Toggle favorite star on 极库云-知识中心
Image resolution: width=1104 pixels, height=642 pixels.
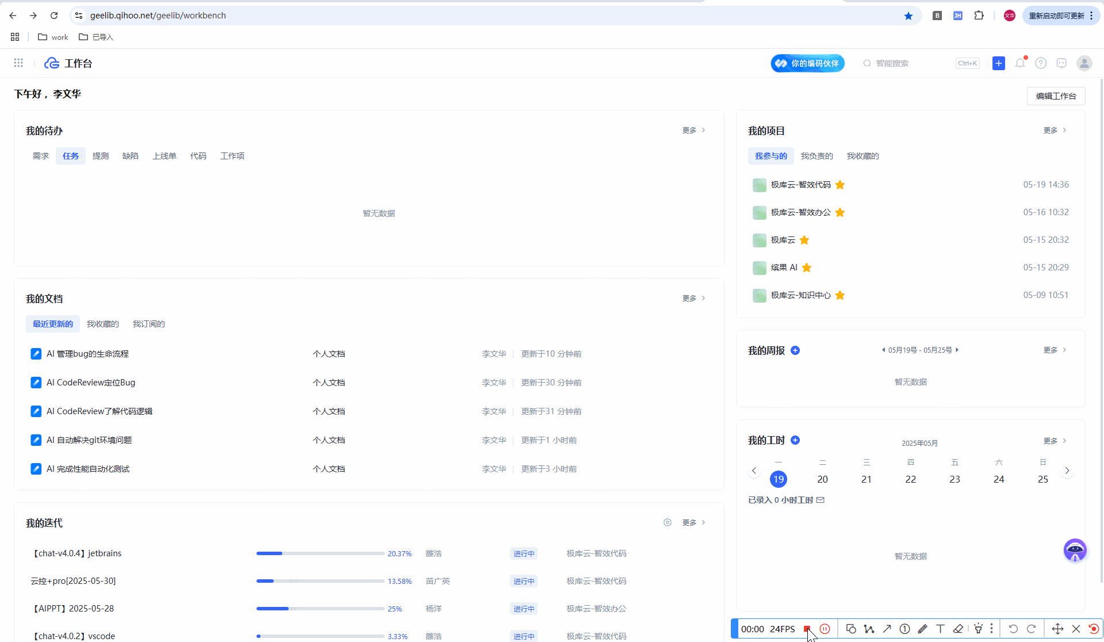[840, 295]
